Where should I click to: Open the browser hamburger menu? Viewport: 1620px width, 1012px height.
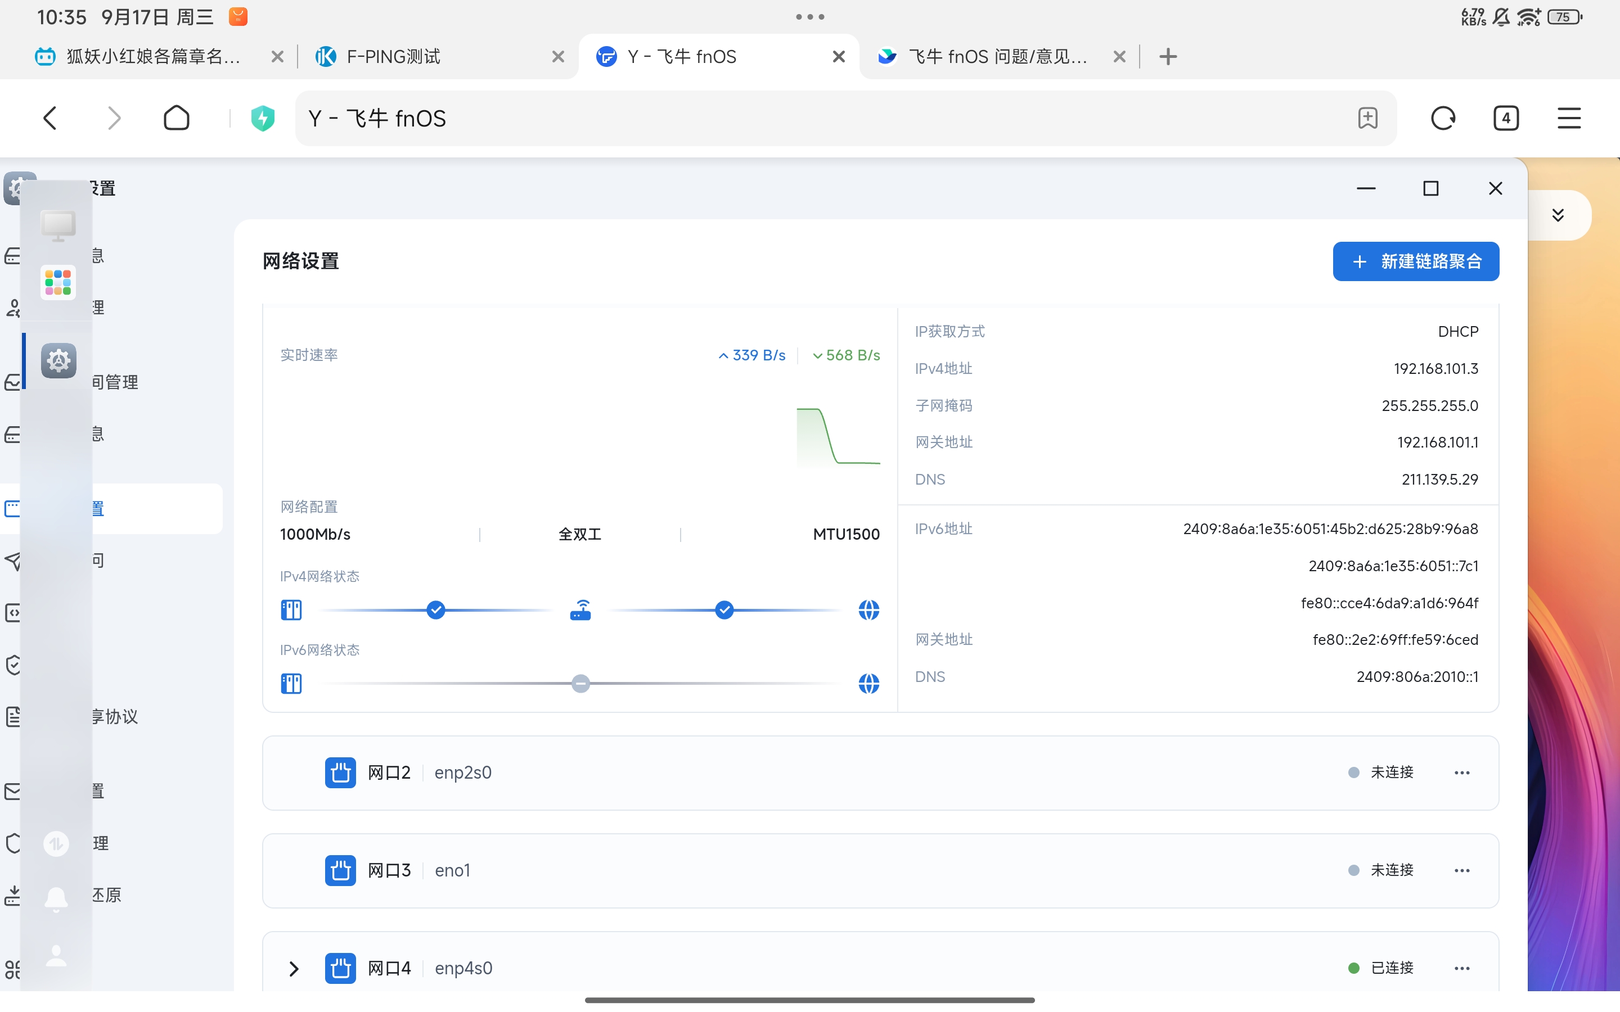1568,119
